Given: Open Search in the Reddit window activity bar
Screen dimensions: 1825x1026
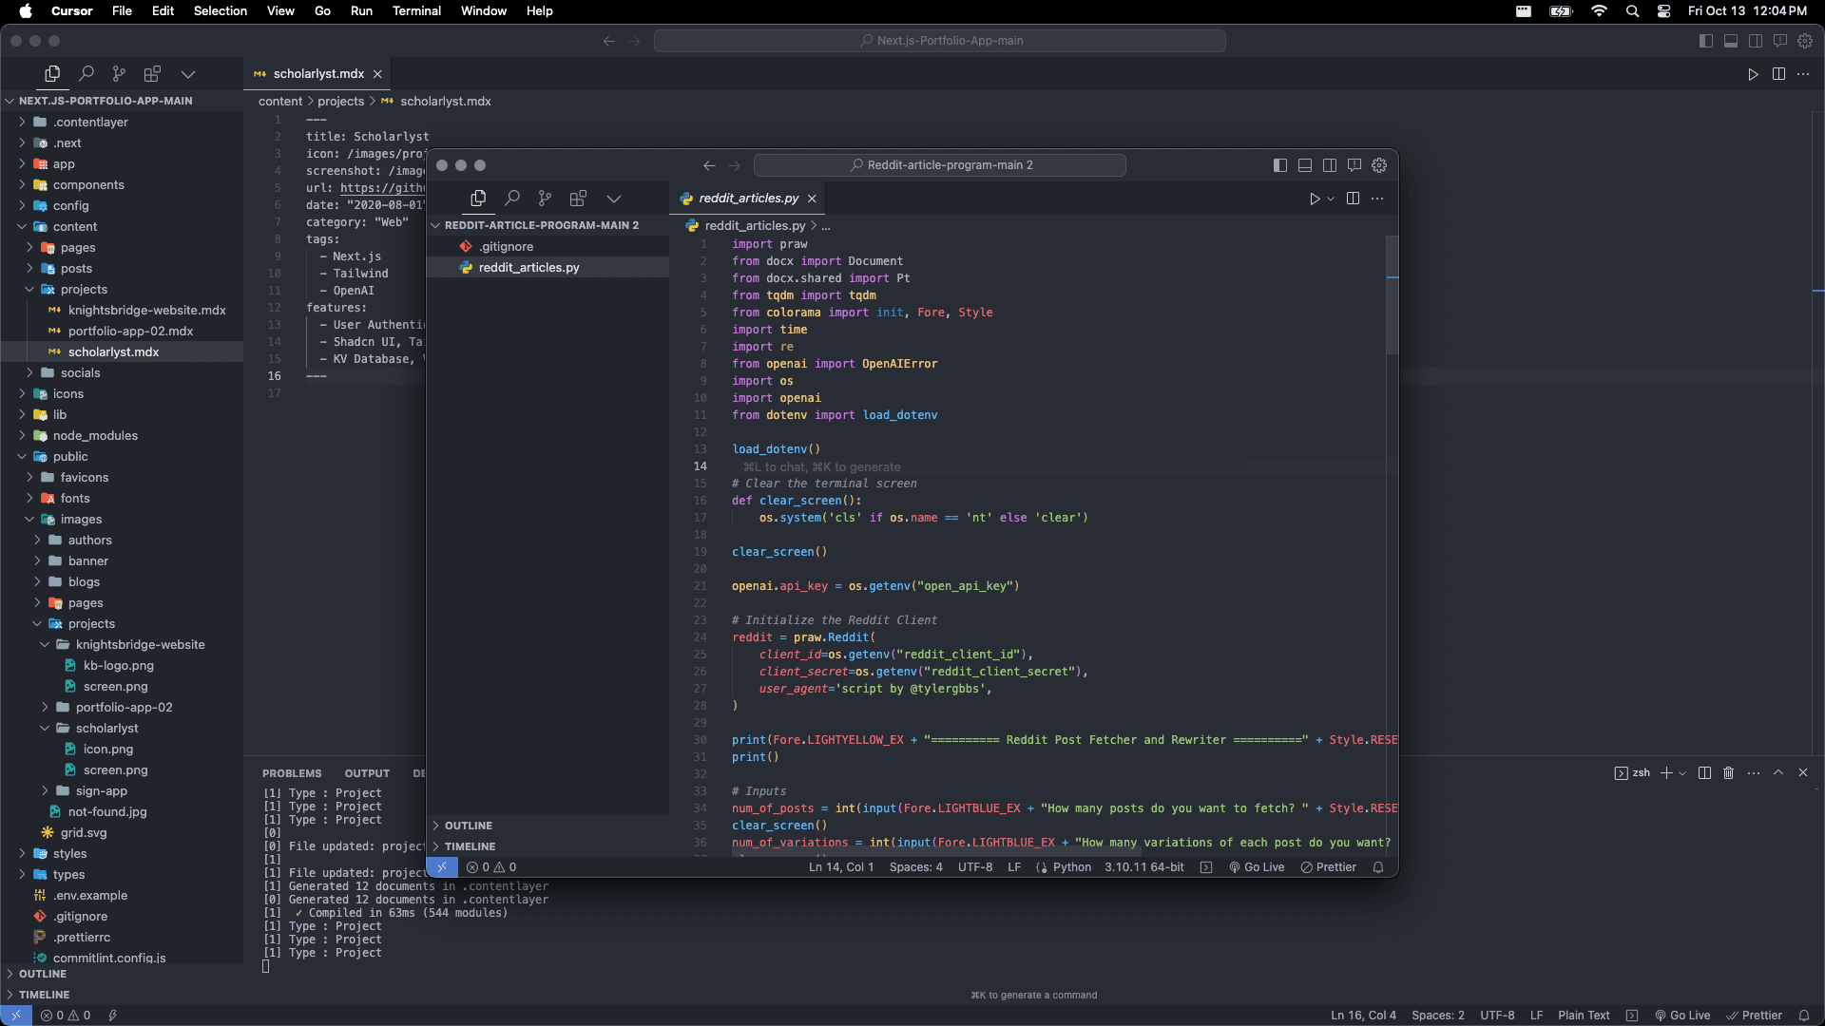Looking at the screenshot, I should click(512, 198).
